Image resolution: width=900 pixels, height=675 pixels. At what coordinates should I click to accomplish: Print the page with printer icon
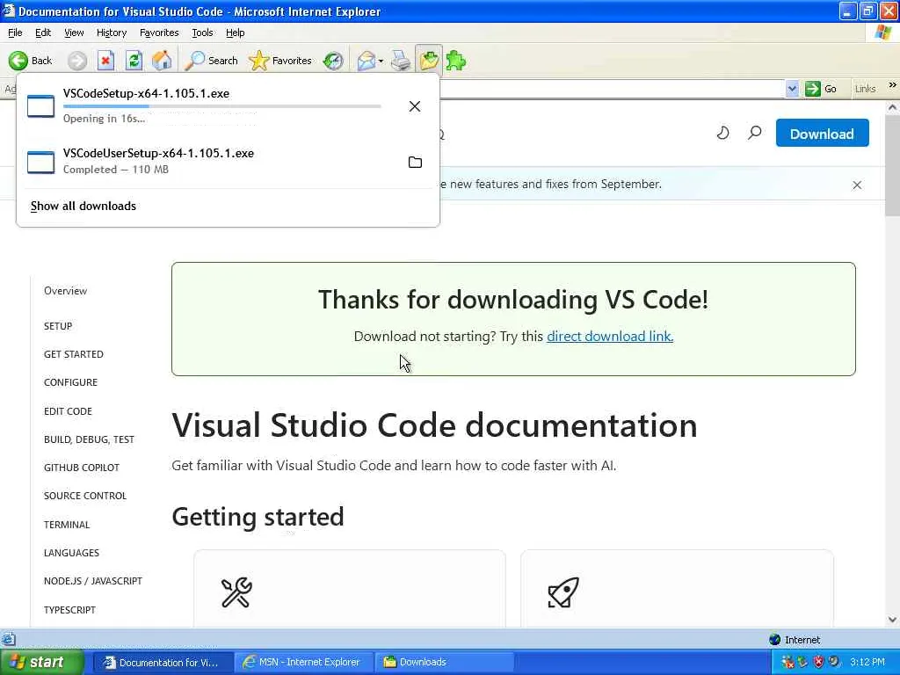tap(401, 61)
